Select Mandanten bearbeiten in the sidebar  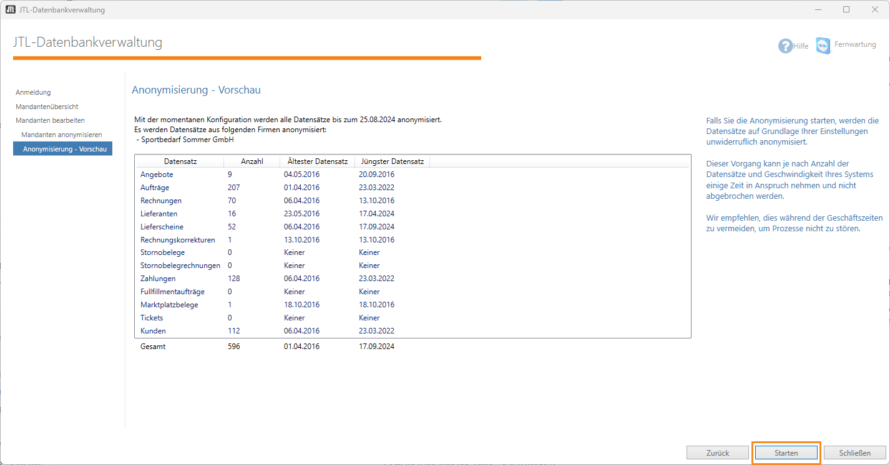point(50,120)
